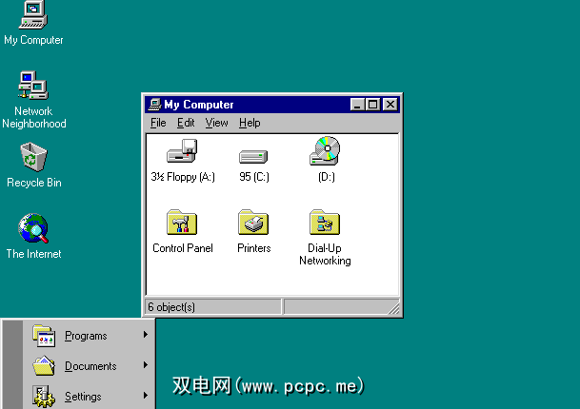Viewport: 580px width, 409px height.
Task: Select the Recycle Bin desktop icon
Action: click(x=33, y=157)
